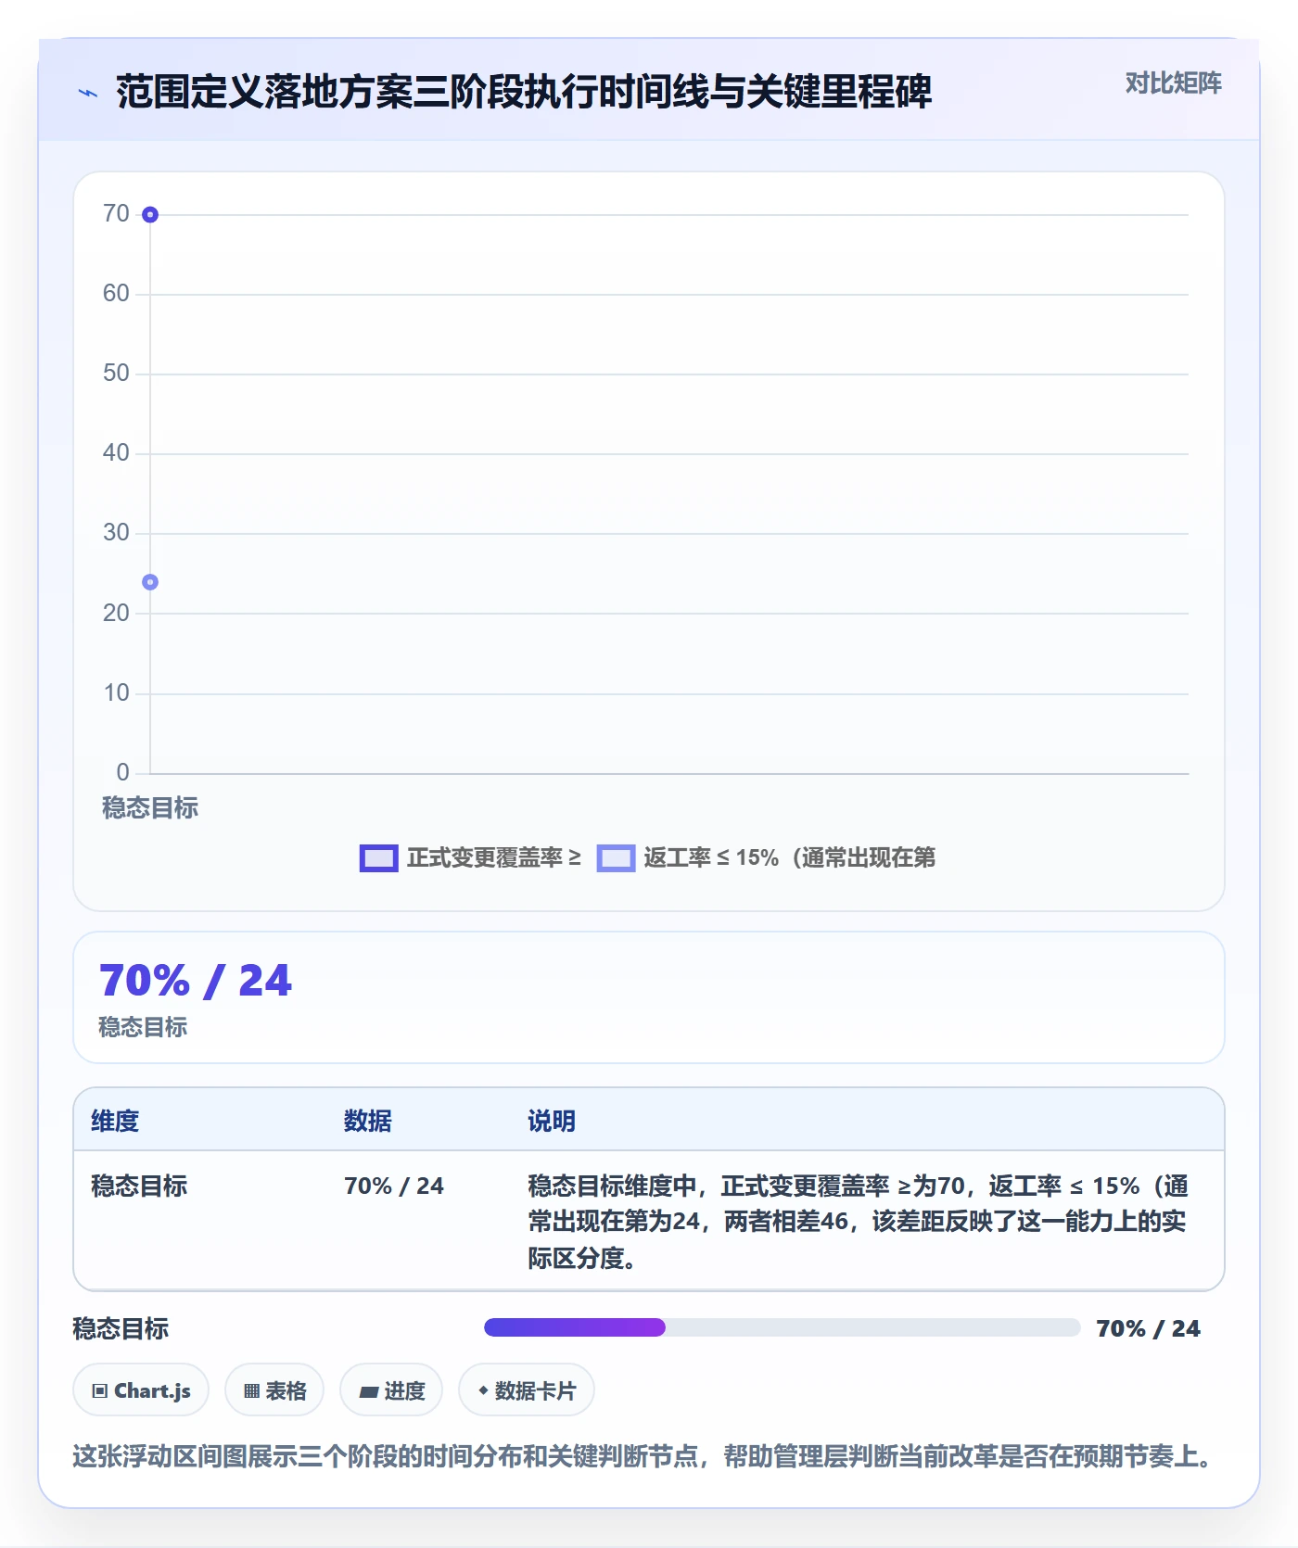
Task: Click the large 70% / 24 data card value
Action: pos(196,981)
